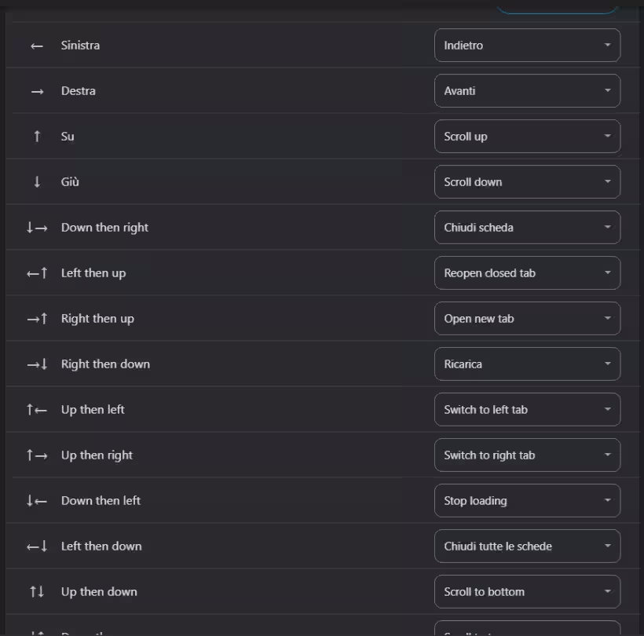Image resolution: width=644 pixels, height=636 pixels.
Task: Change the Reopen closed tab dropdown
Action: point(527,273)
